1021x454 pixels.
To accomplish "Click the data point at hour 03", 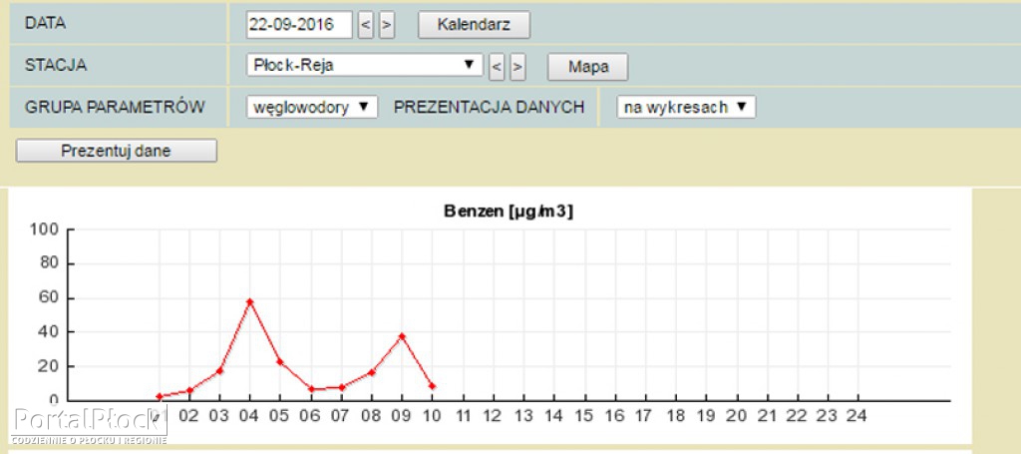I will (219, 370).
